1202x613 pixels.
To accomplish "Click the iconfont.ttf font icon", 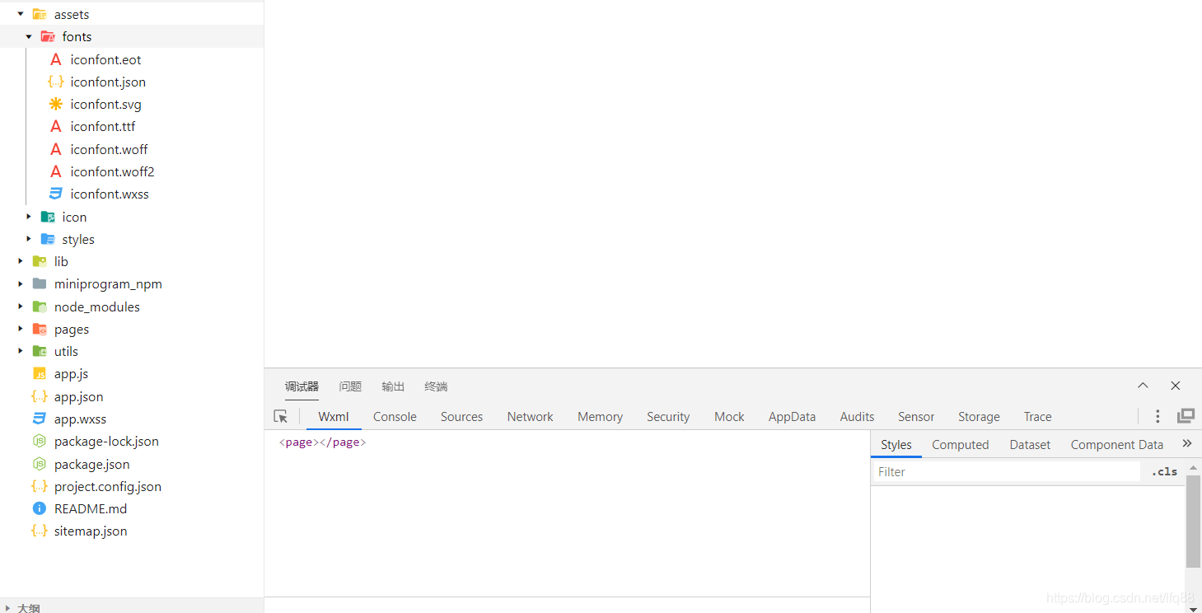I will click(56, 126).
